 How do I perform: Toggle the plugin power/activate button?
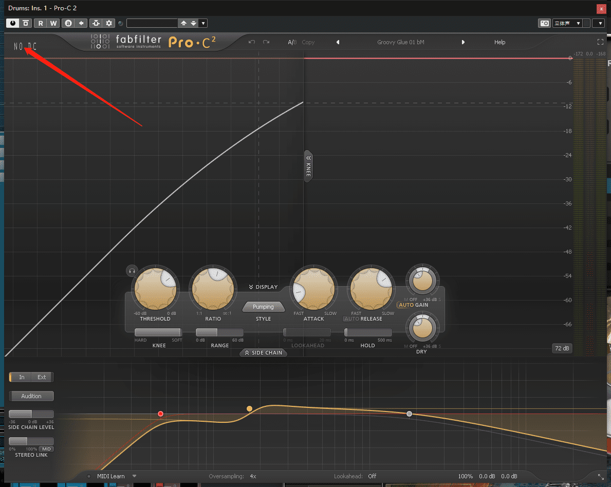[12, 23]
